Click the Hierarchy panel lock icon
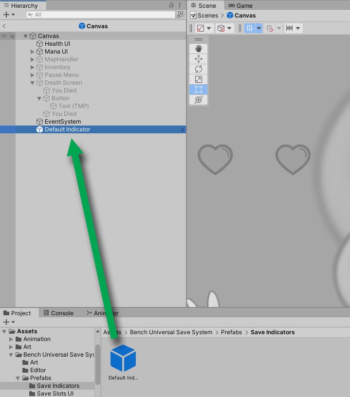350x397 pixels. [171, 5]
